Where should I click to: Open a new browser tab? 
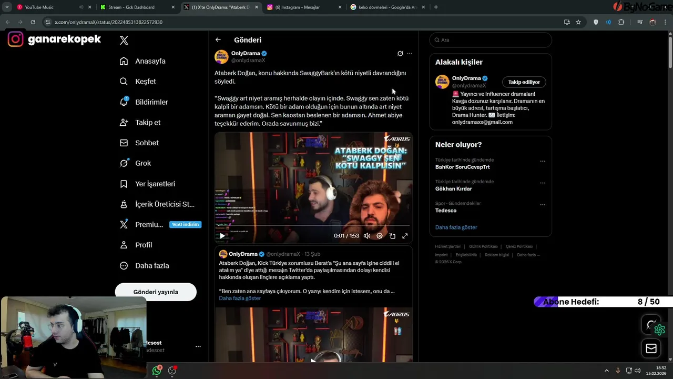tap(436, 7)
